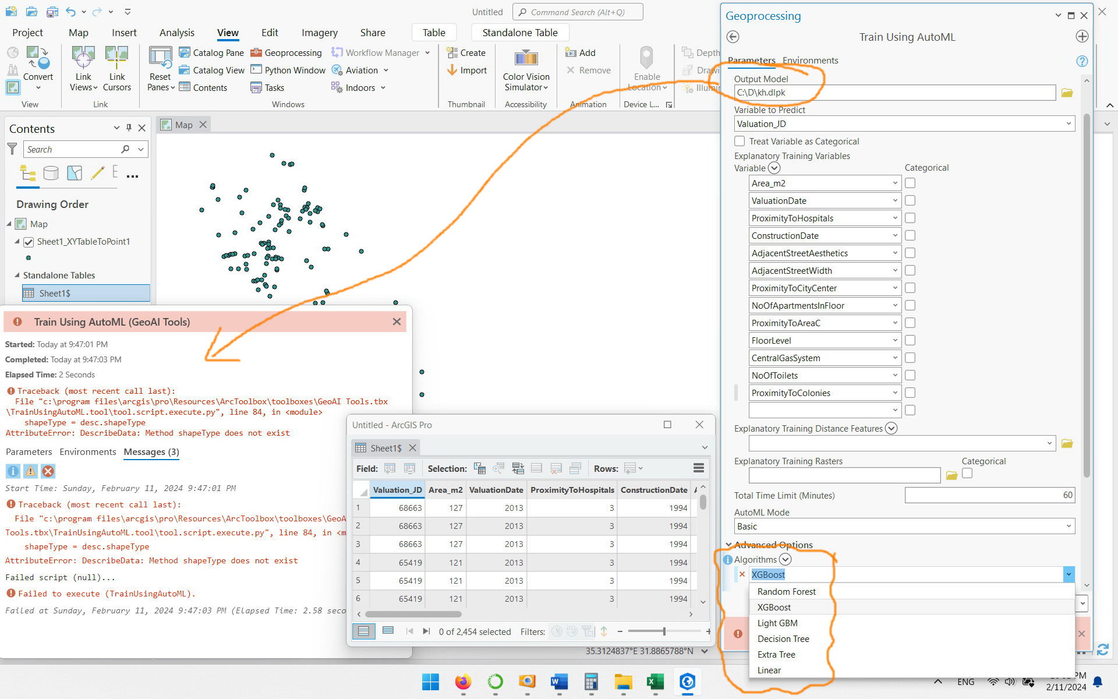
Task: Check Categorical for ConstructionDate
Action: click(910, 235)
